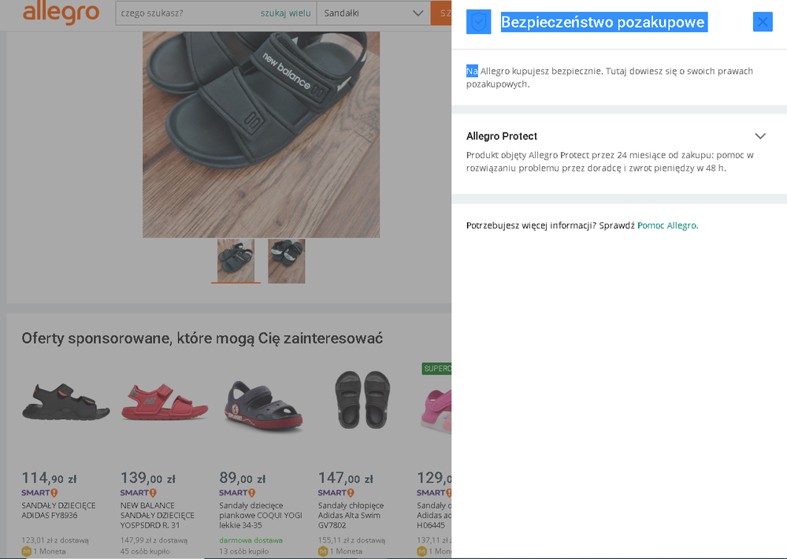This screenshot has height=559, width=787.
Task: Open the Sandałki category dropdown
Action: [x=373, y=13]
